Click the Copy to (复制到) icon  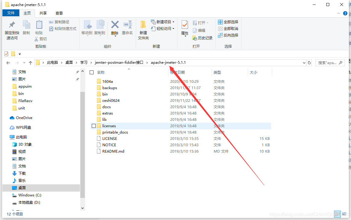(100, 25)
